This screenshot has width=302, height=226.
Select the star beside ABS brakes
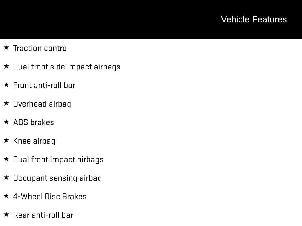(x=6, y=122)
